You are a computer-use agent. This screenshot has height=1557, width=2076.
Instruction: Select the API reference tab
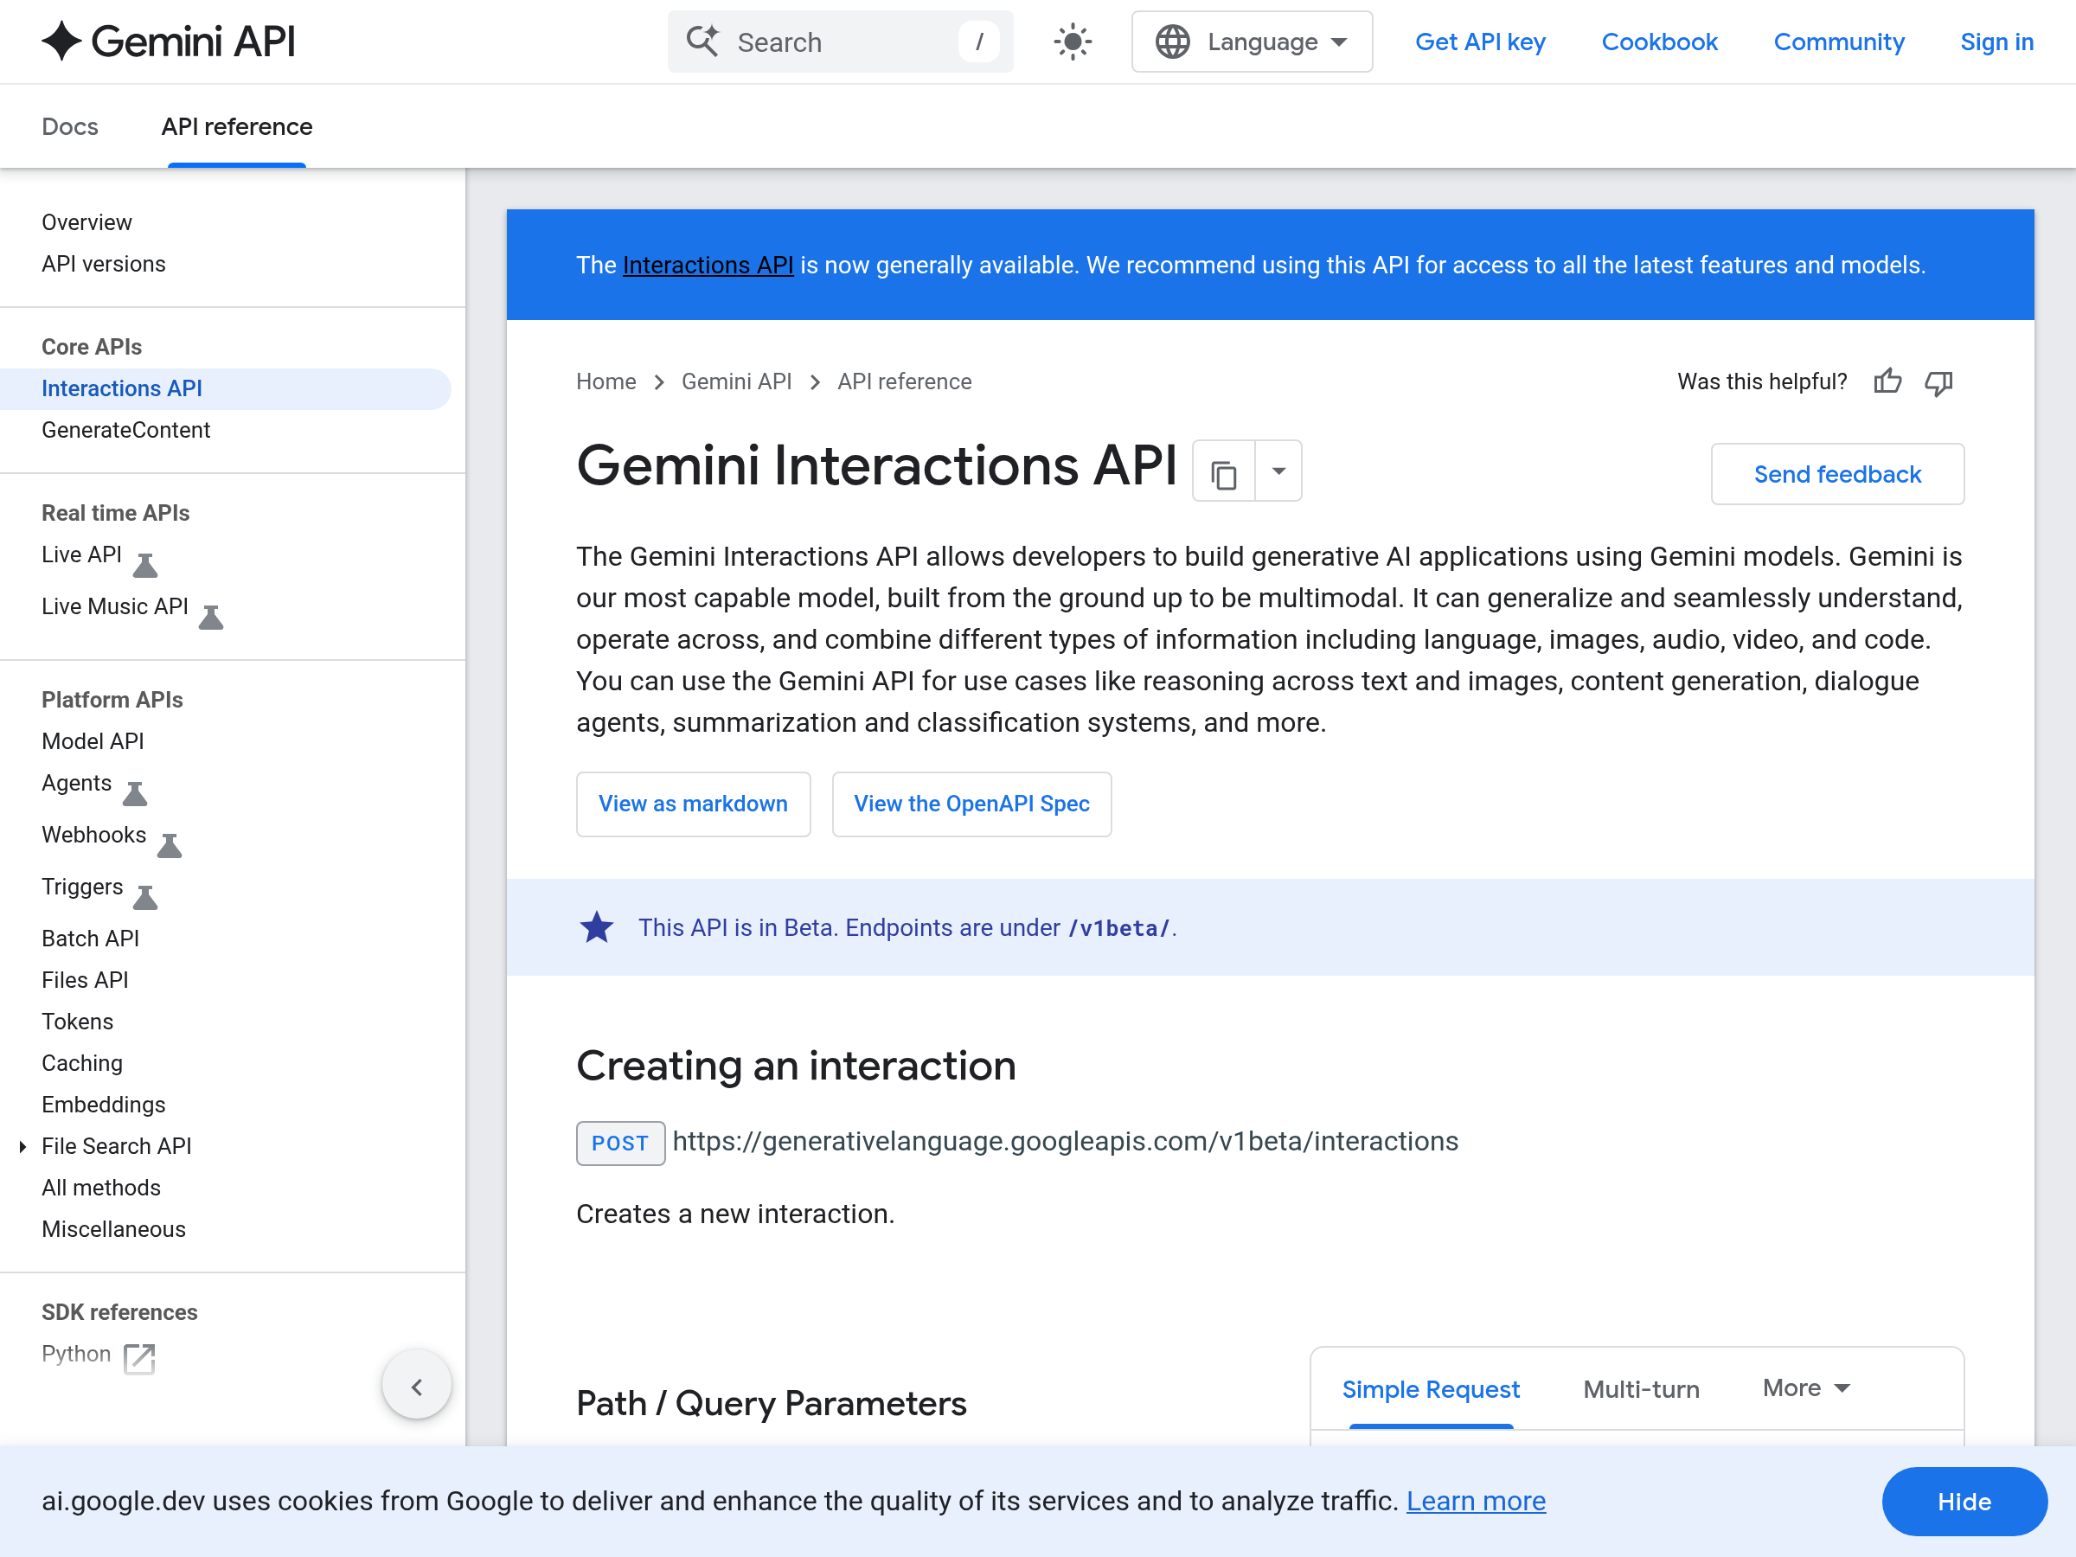click(x=236, y=126)
